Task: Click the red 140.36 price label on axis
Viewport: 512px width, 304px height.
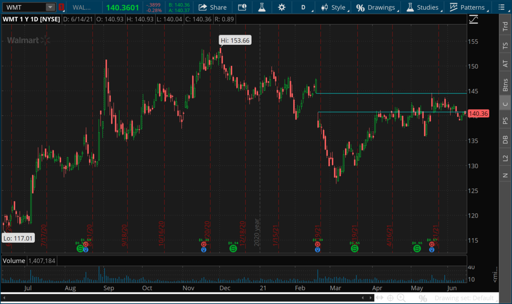Action: pyautogui.click(x=478, y=113)
